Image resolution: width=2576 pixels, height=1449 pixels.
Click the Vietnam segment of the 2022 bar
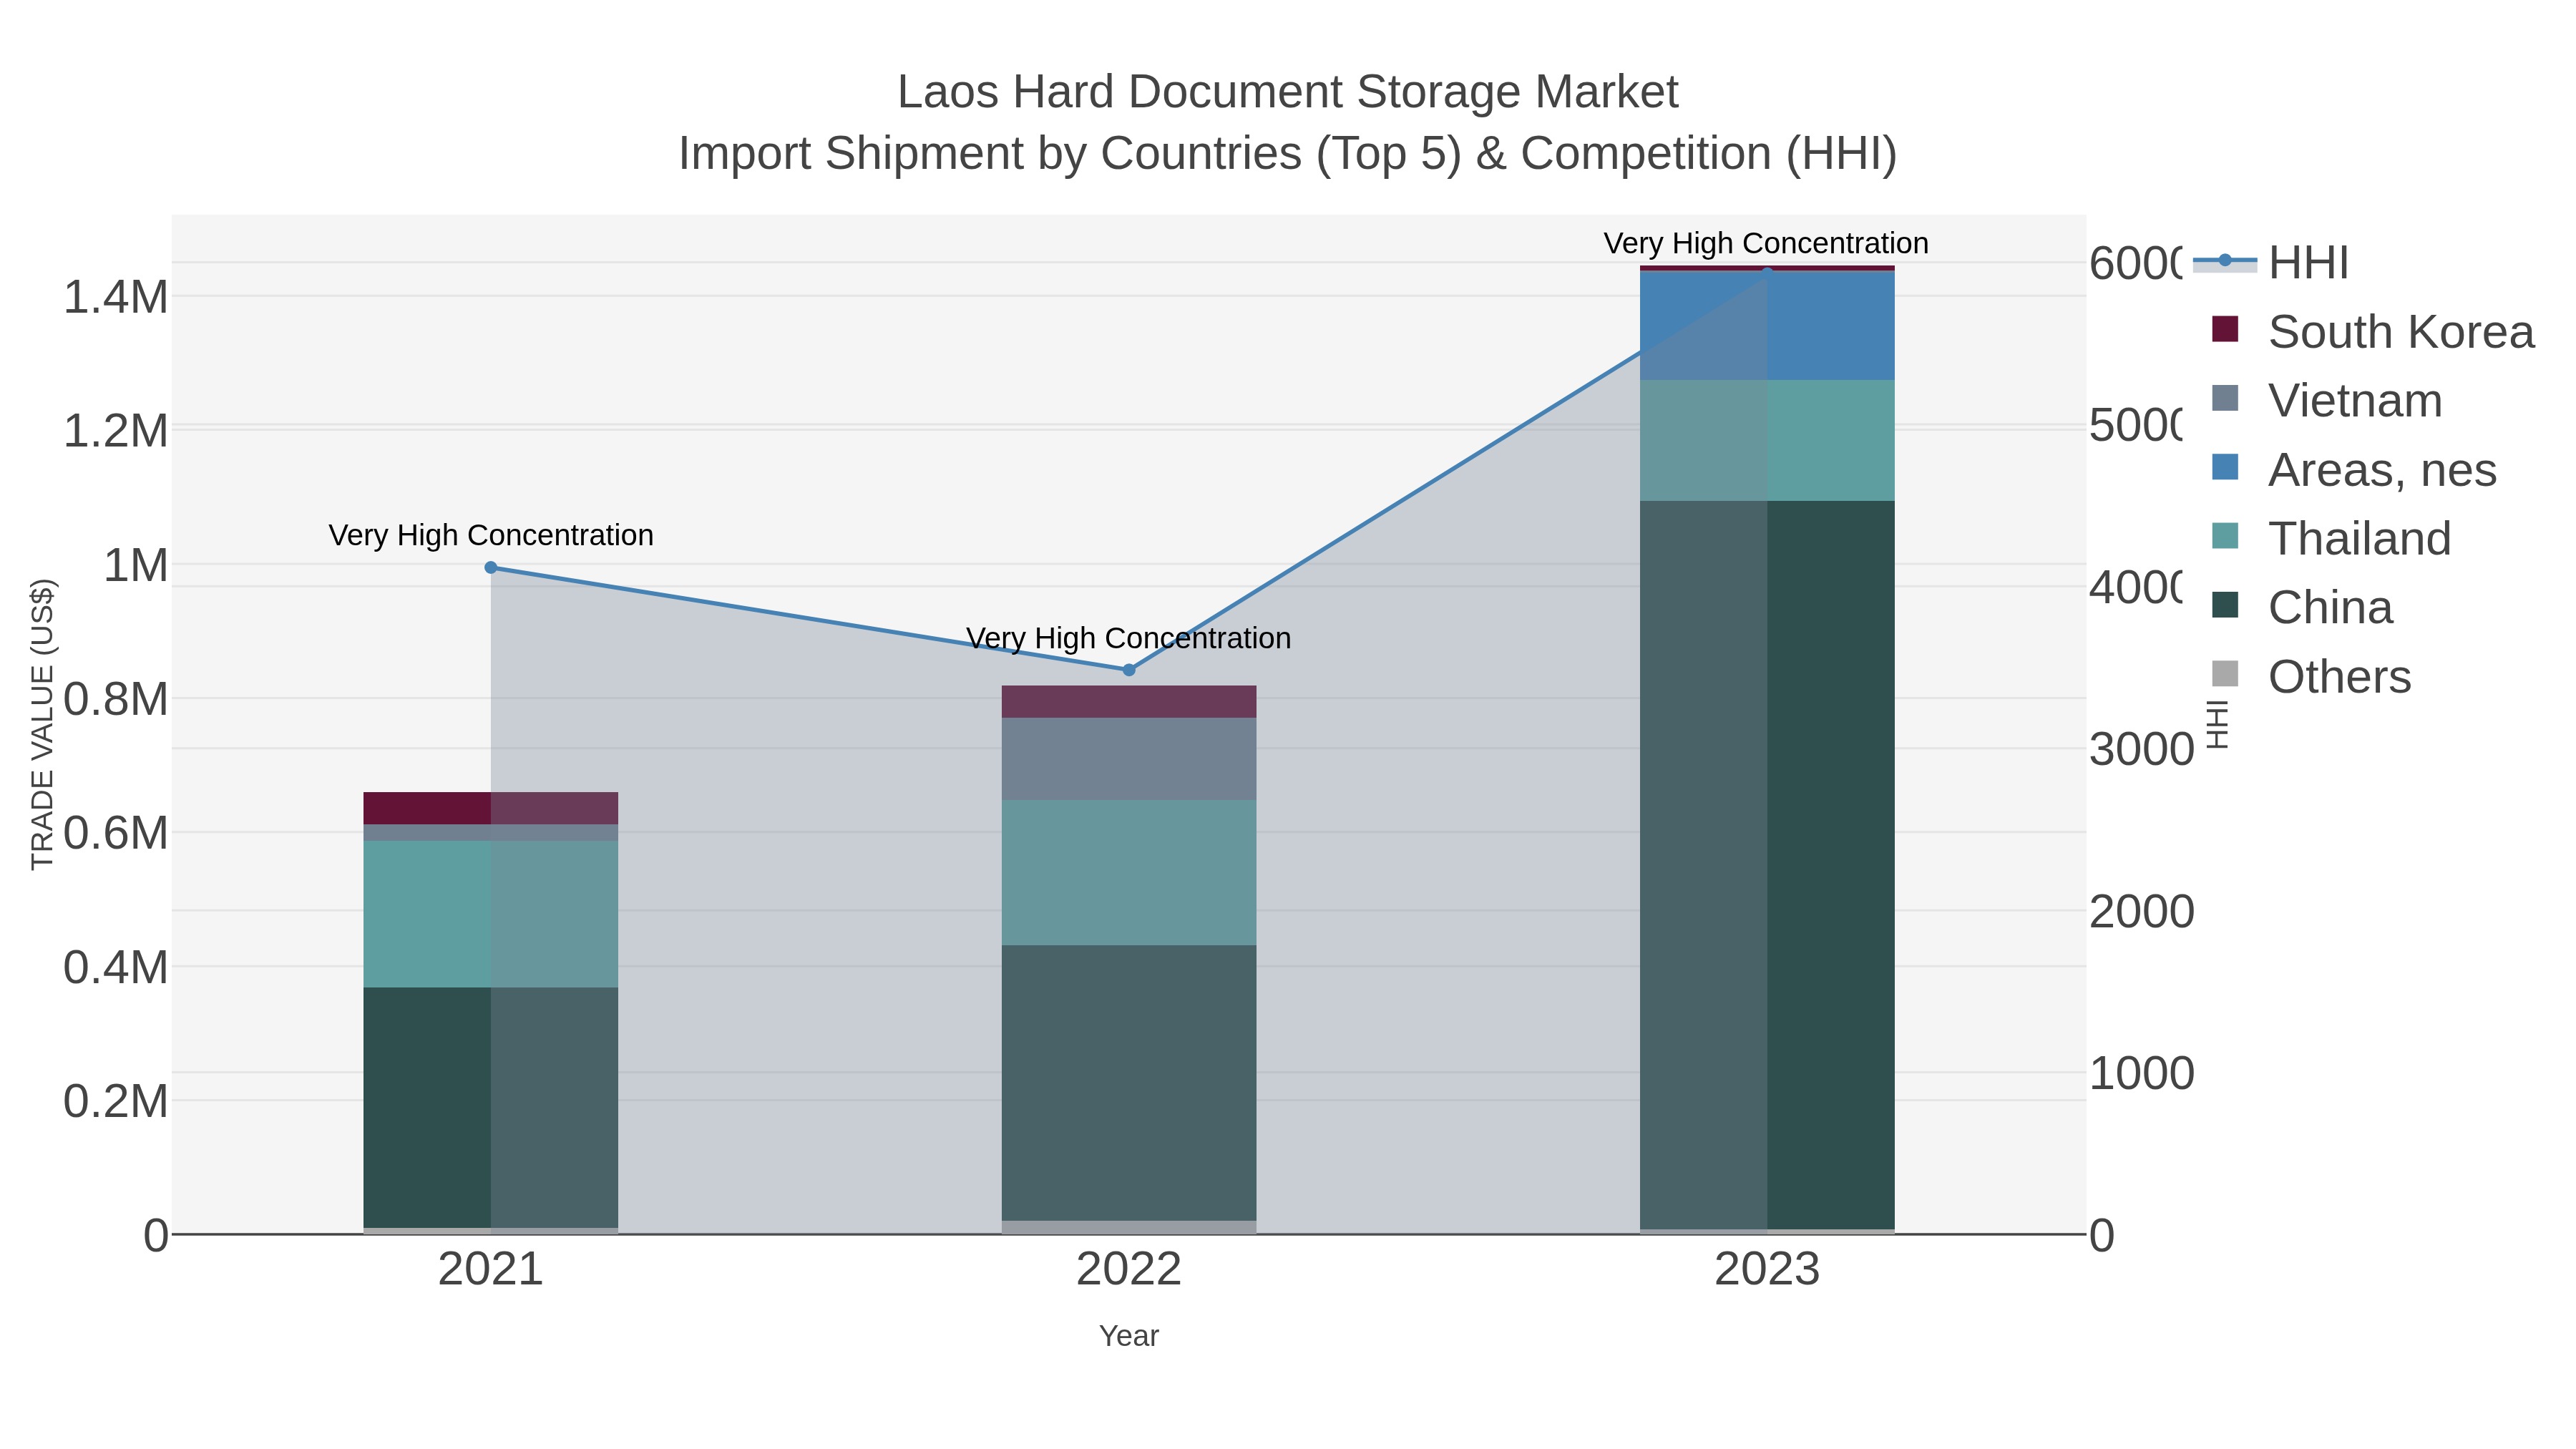[1129, 759]
